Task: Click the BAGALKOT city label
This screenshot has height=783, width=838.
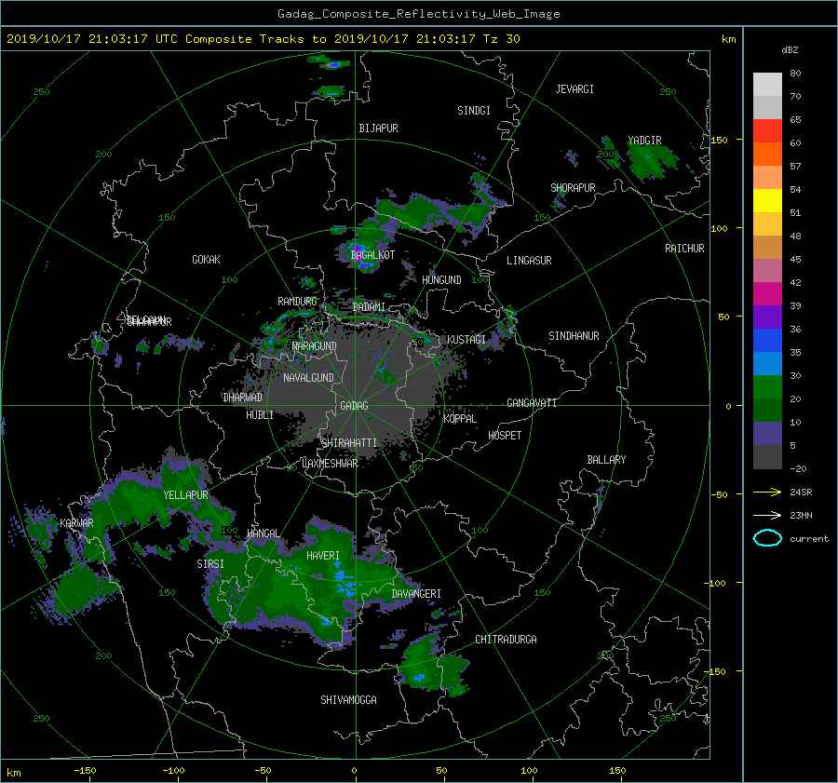Action: pos(372,255)
